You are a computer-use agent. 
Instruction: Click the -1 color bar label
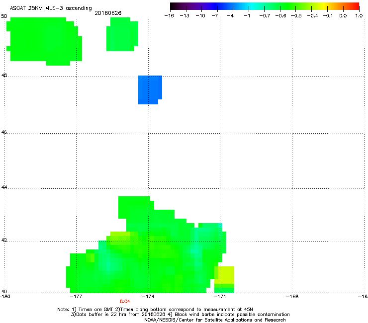click(247, 16)
